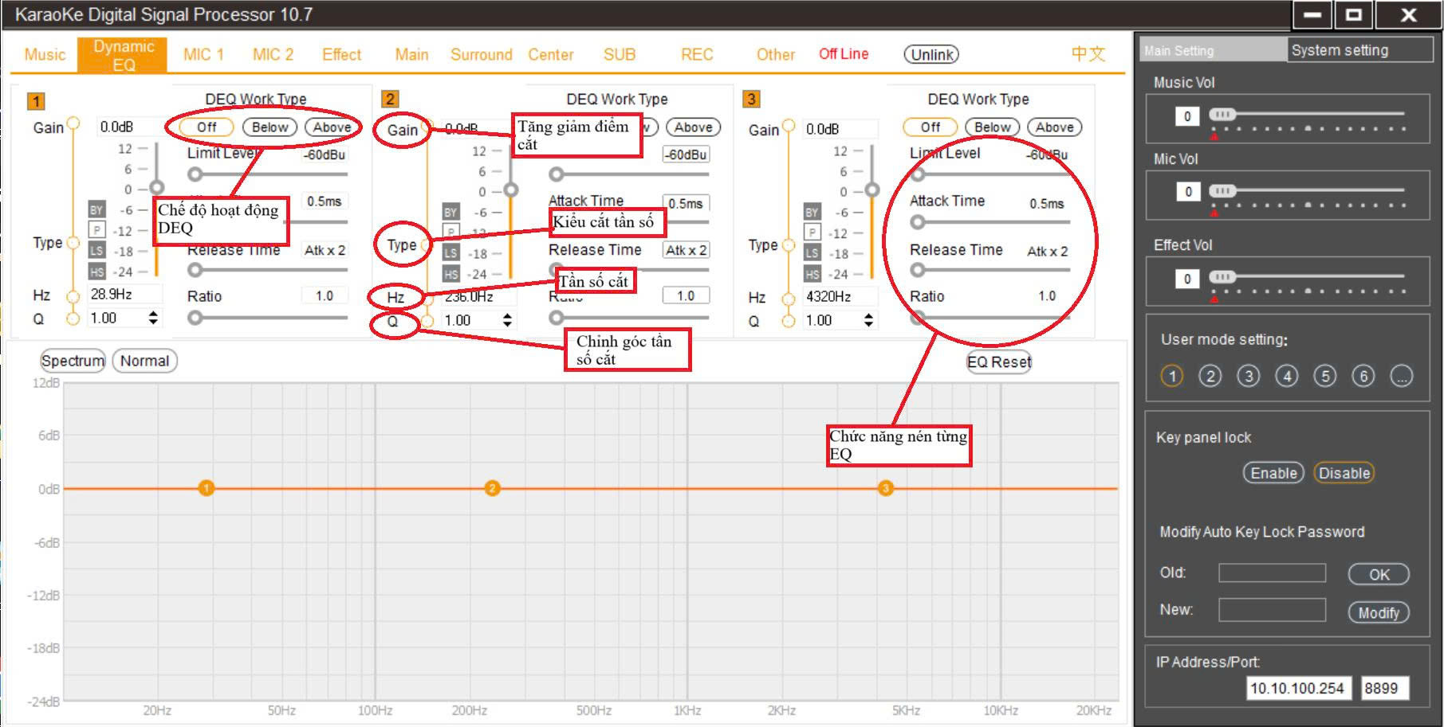Select P filter type in band 1

(96, 230)
